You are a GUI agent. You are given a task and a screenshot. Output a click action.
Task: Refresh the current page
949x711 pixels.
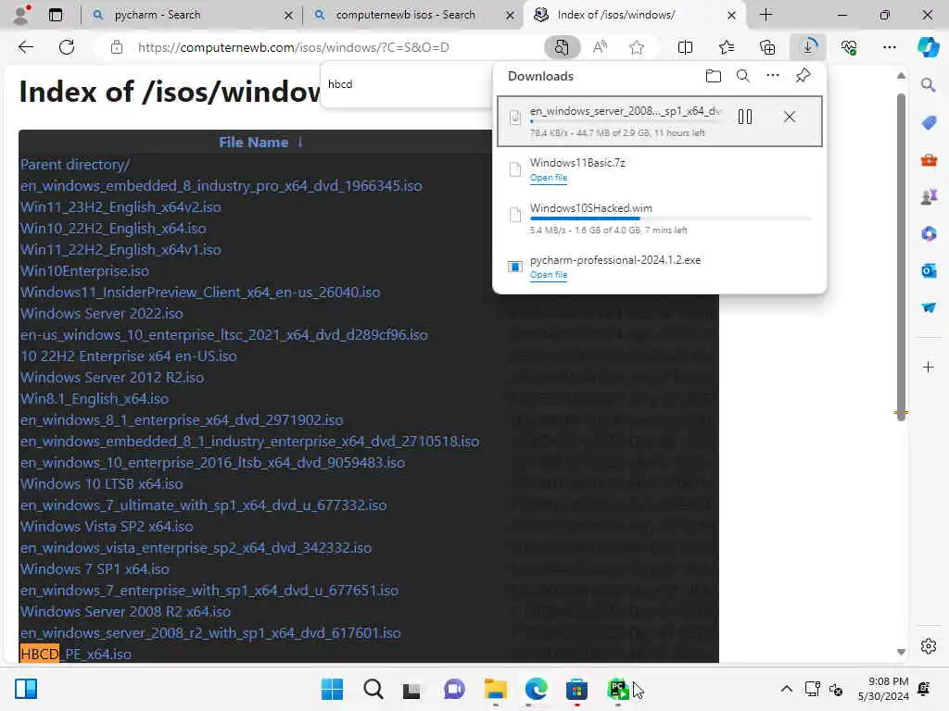[x=67, y=47]
